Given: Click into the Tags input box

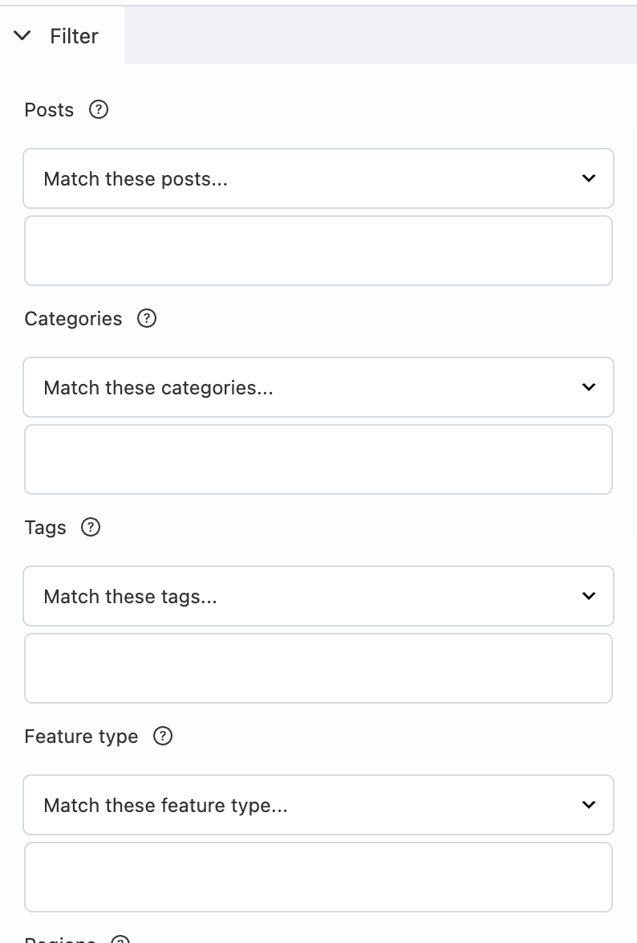Looking at the screenshot, I should click(318, 668).
